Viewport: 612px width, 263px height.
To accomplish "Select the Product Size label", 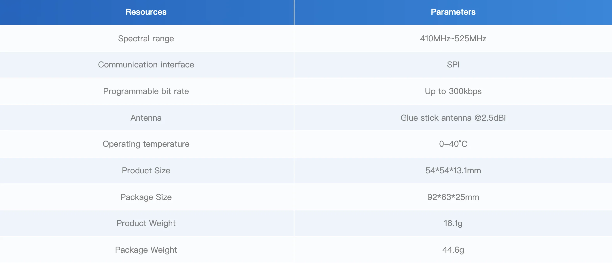I will coord(146,171).
